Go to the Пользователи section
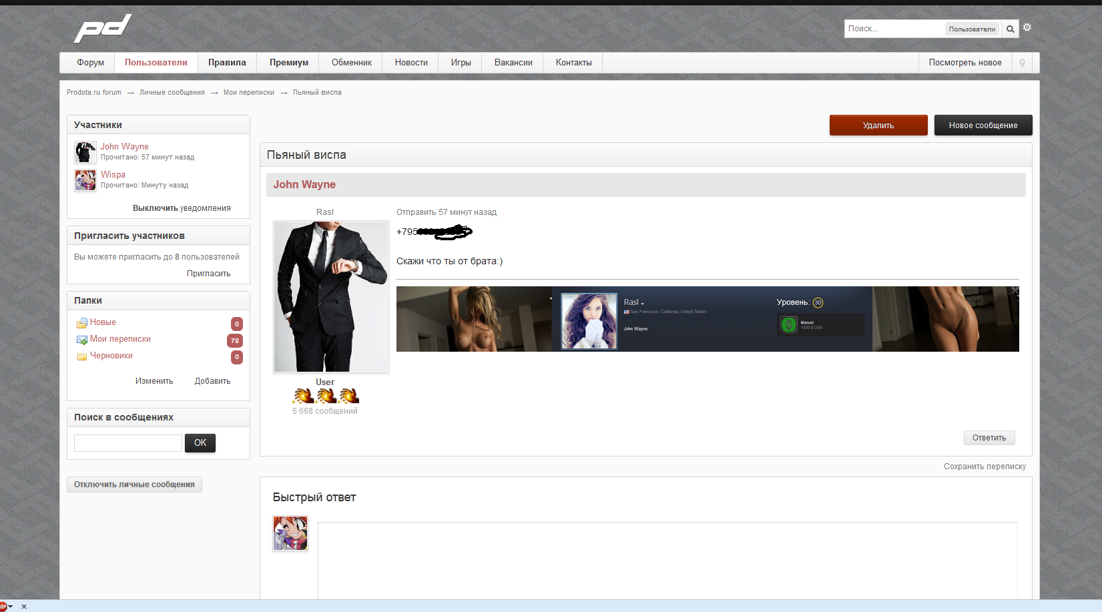The height and width of the screenshot is (612, 1102). tap(156, 63)
